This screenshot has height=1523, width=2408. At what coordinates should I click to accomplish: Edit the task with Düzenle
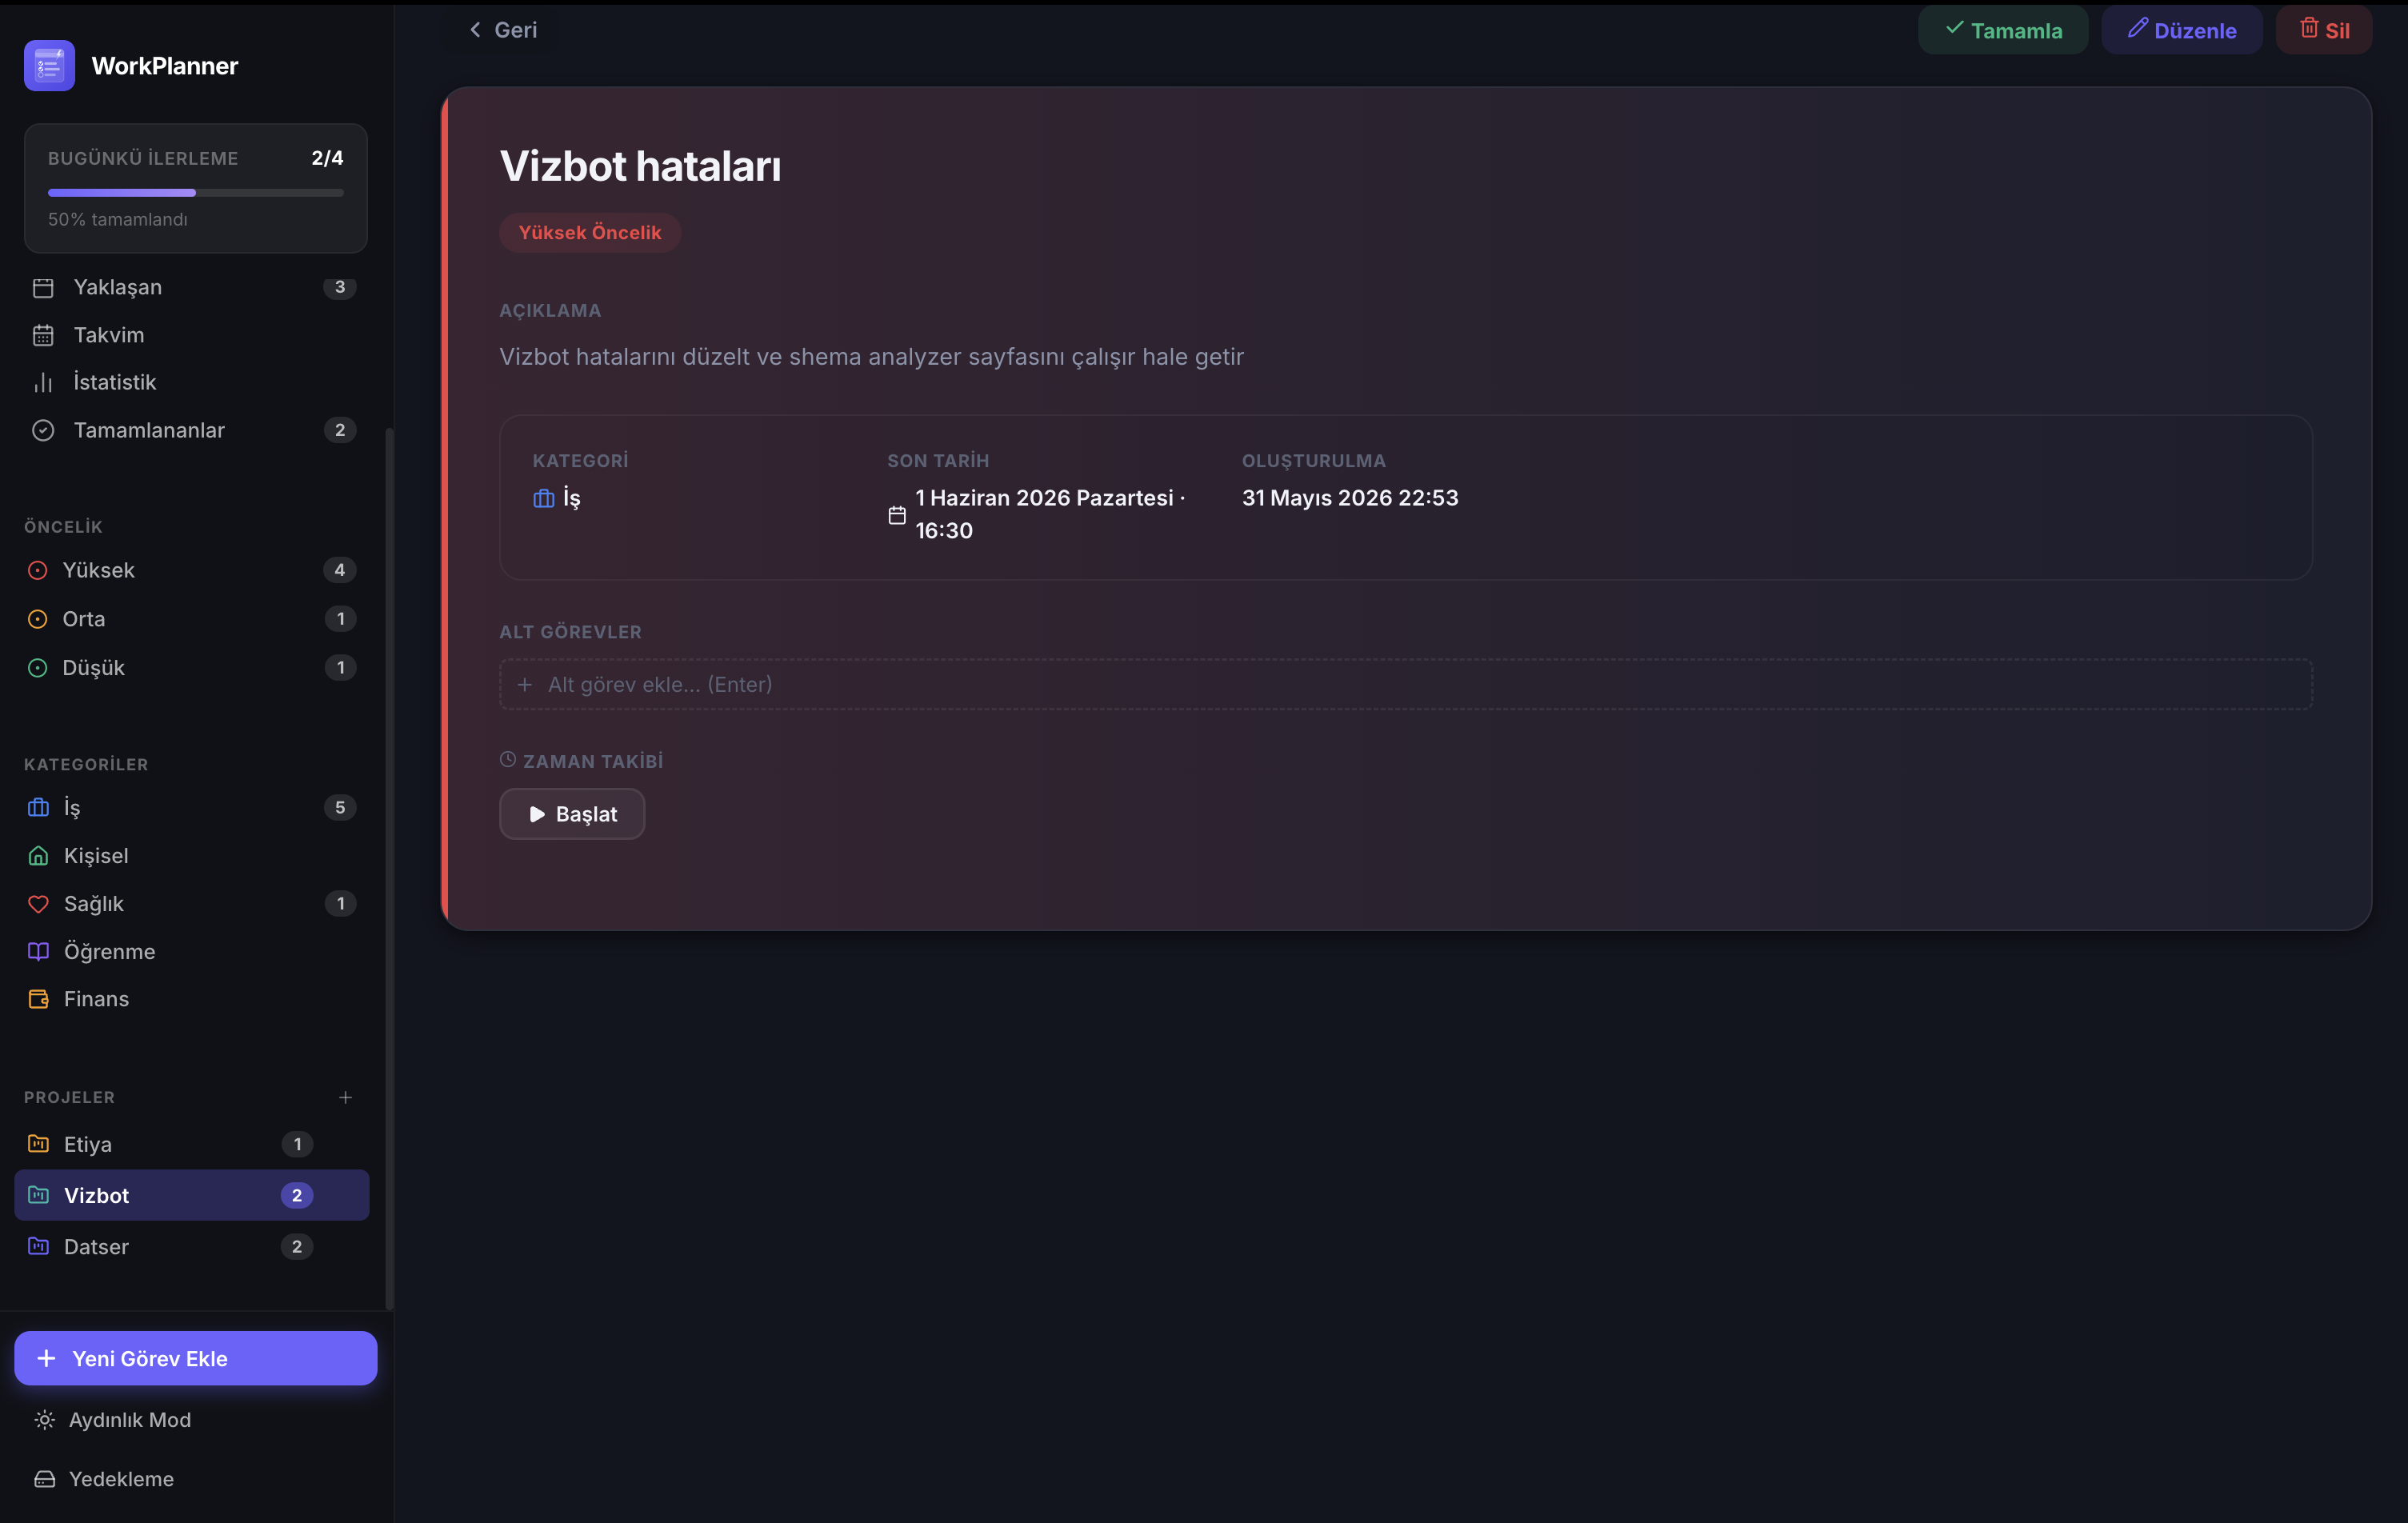2182,30
